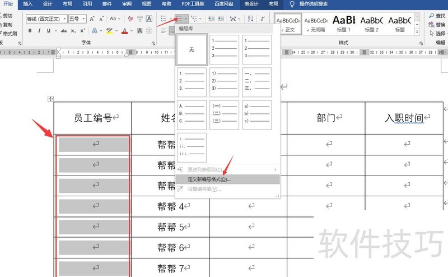The height and width of the screenshot is (277, 448).
Task: Open Font dialog launcher
Action: (153, 44)
